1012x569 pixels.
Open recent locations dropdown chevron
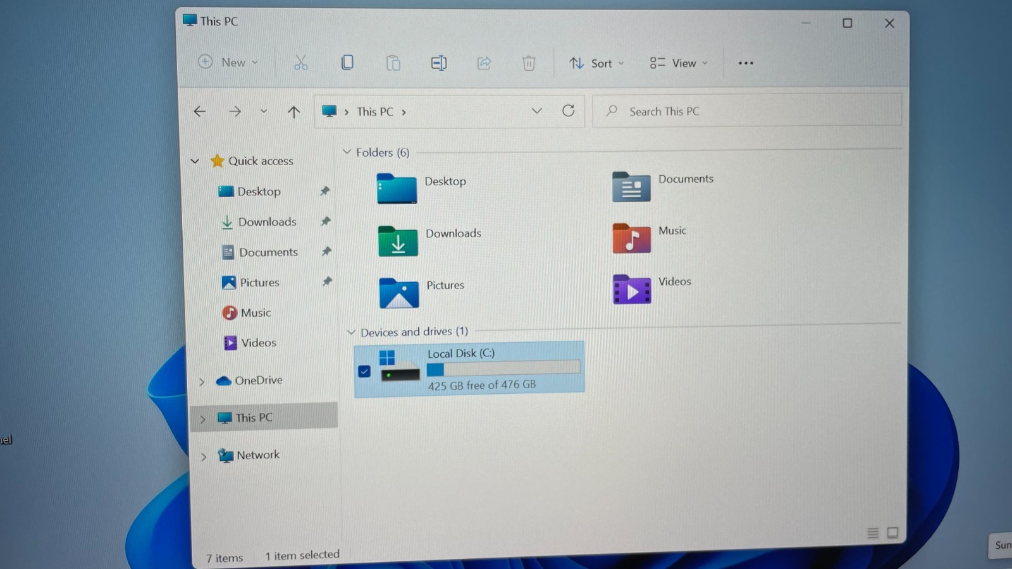pyautogui.click(x=264, y=111)
